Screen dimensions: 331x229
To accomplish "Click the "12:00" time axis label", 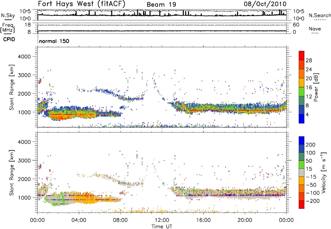I will pyautogui.click(x=162, y=220).
